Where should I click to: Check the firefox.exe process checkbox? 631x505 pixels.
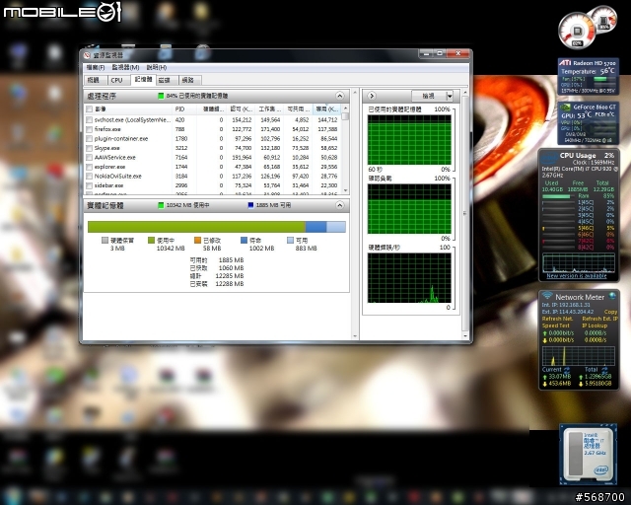click(89, 129)
